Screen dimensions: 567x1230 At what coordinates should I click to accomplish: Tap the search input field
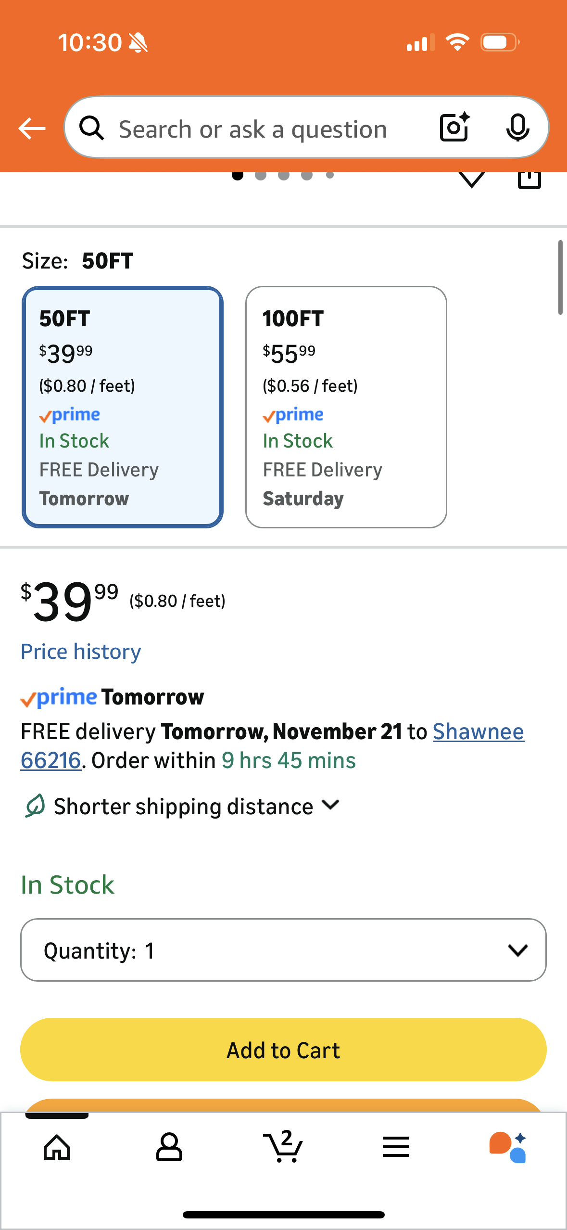(252, 129)
